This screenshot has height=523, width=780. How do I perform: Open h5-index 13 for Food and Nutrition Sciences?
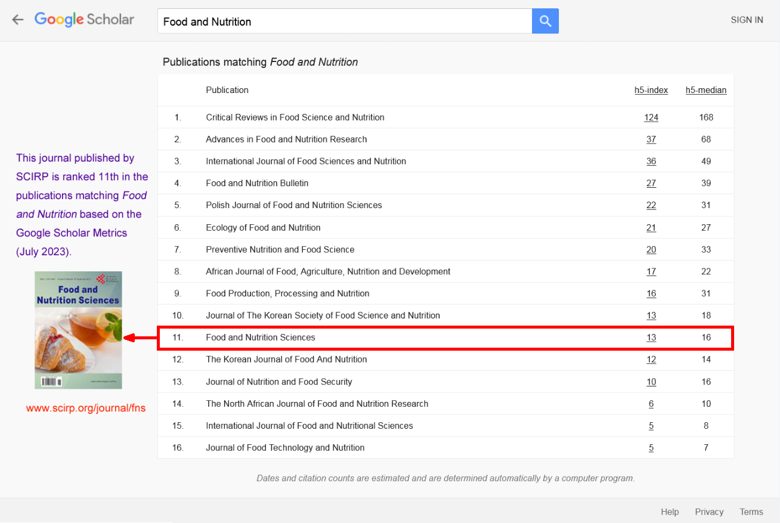[651, 338]
